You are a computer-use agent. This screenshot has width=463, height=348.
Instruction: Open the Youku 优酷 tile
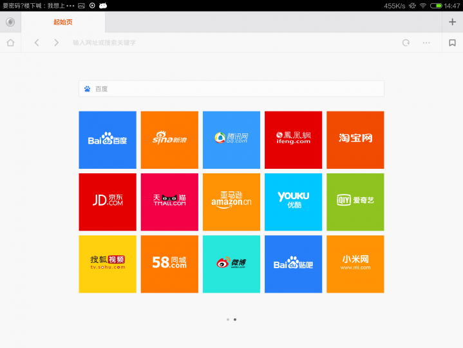click(x=293, y=202)
